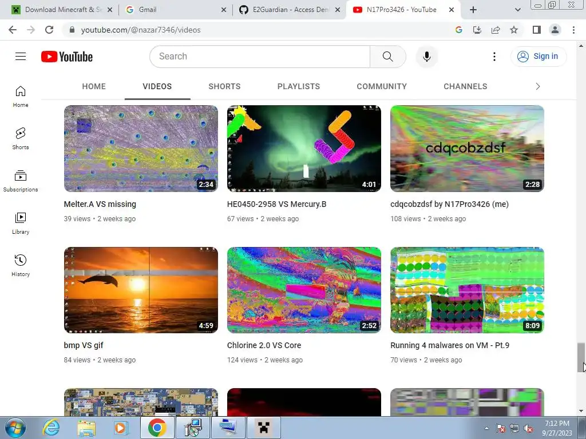Image resolution: width=586 pixels, height=439 pixels.
Task: Open video title Chlorine 2.0 VS Core
Action: [264, 345]
